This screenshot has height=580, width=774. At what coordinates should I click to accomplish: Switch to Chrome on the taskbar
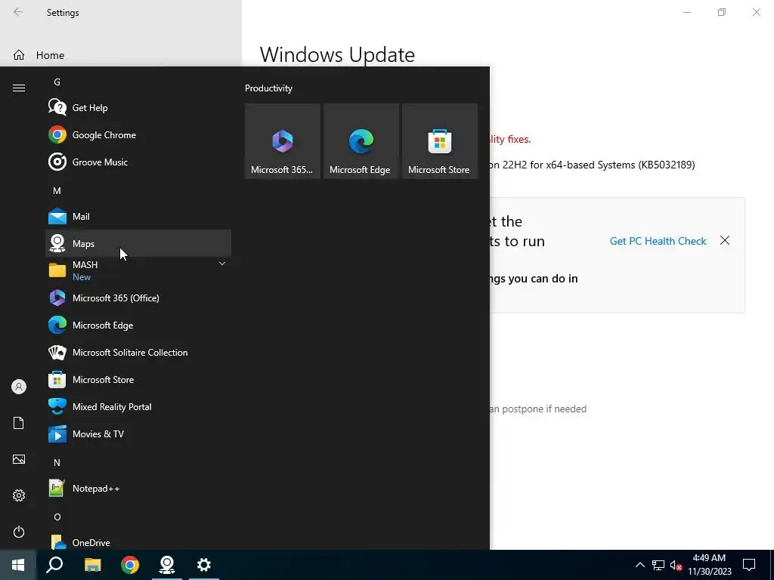tap(130, 565)
